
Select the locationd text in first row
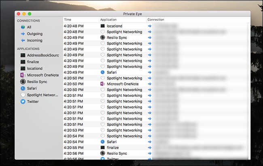(115, 26)
